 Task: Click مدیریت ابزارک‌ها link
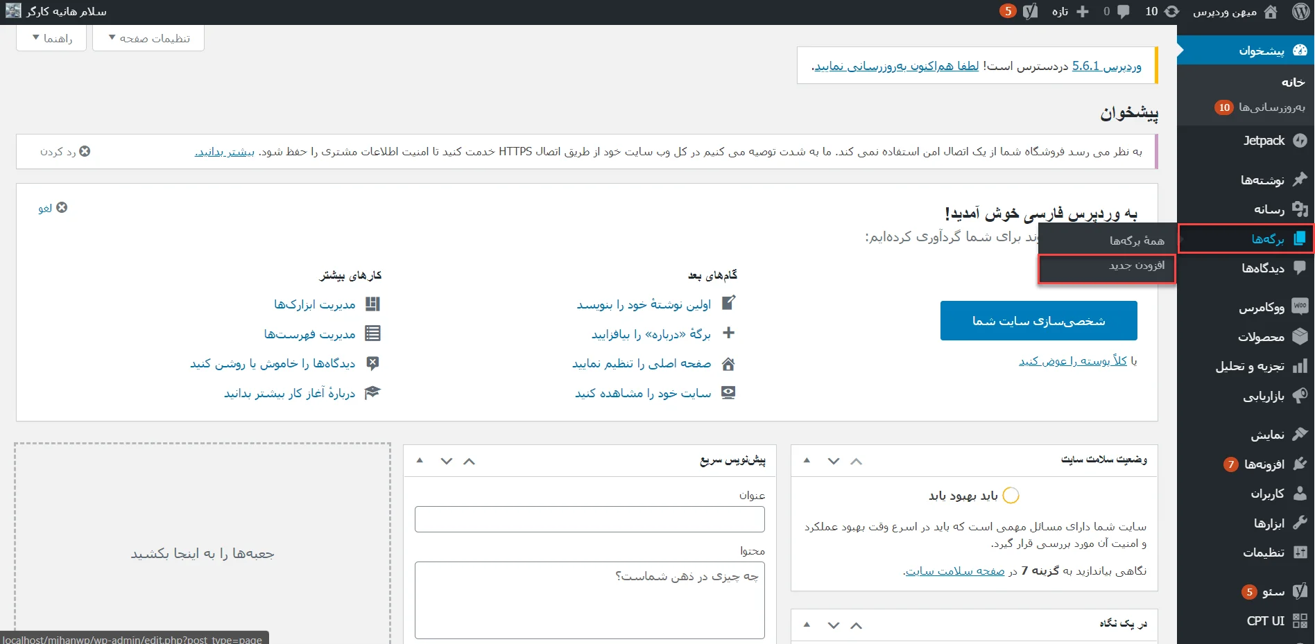[315, 304]
